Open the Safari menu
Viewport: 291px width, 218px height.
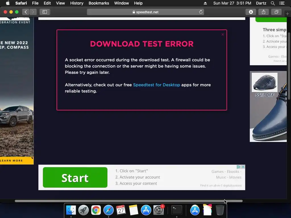21,3
